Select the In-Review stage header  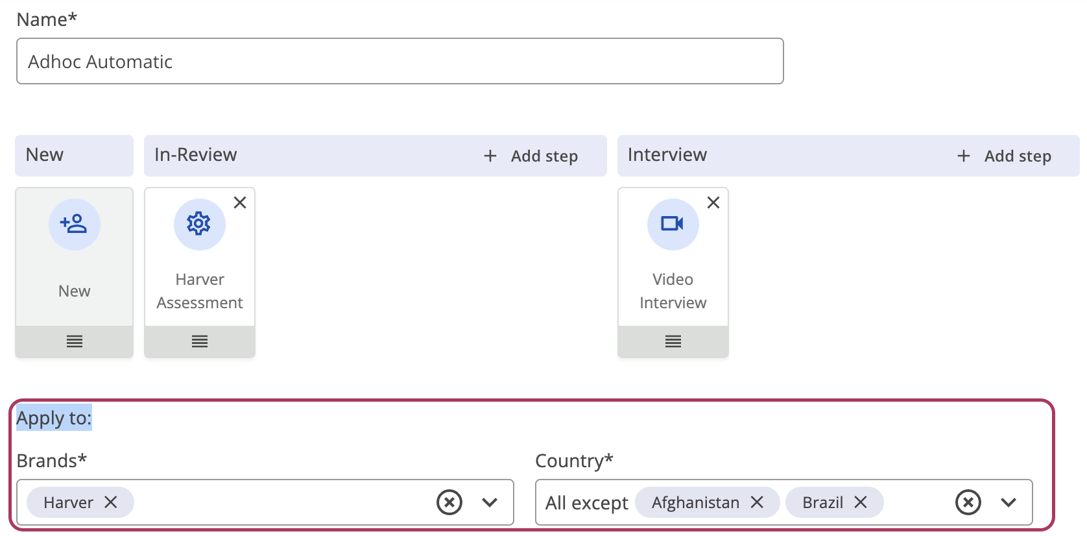coord(196,155)
